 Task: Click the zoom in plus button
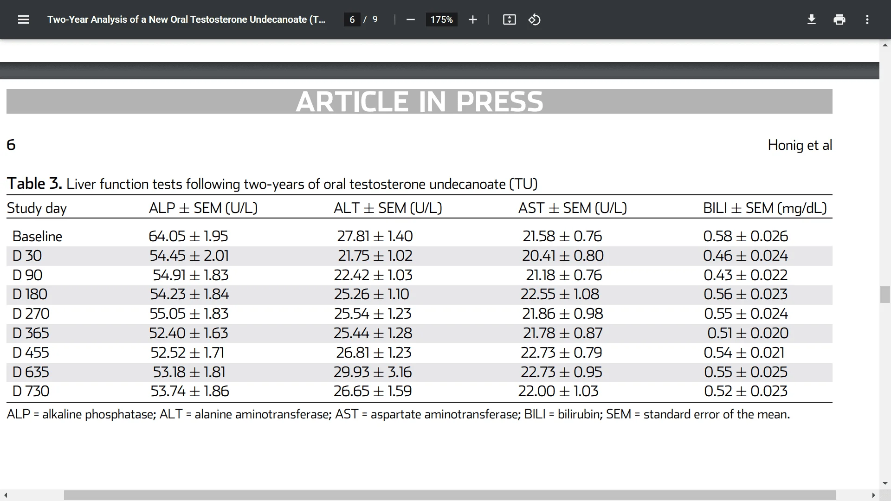pos(472,19)
